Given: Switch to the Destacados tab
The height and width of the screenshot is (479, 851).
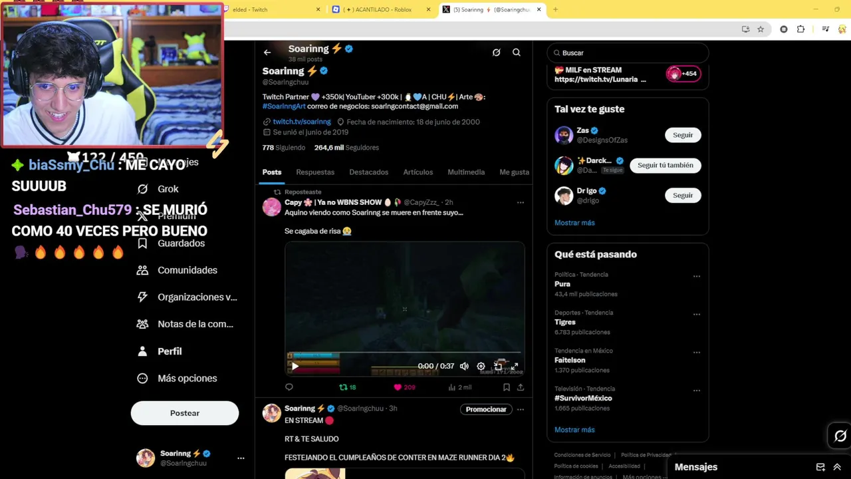Looking at the screenshot, I should [369, 172].
